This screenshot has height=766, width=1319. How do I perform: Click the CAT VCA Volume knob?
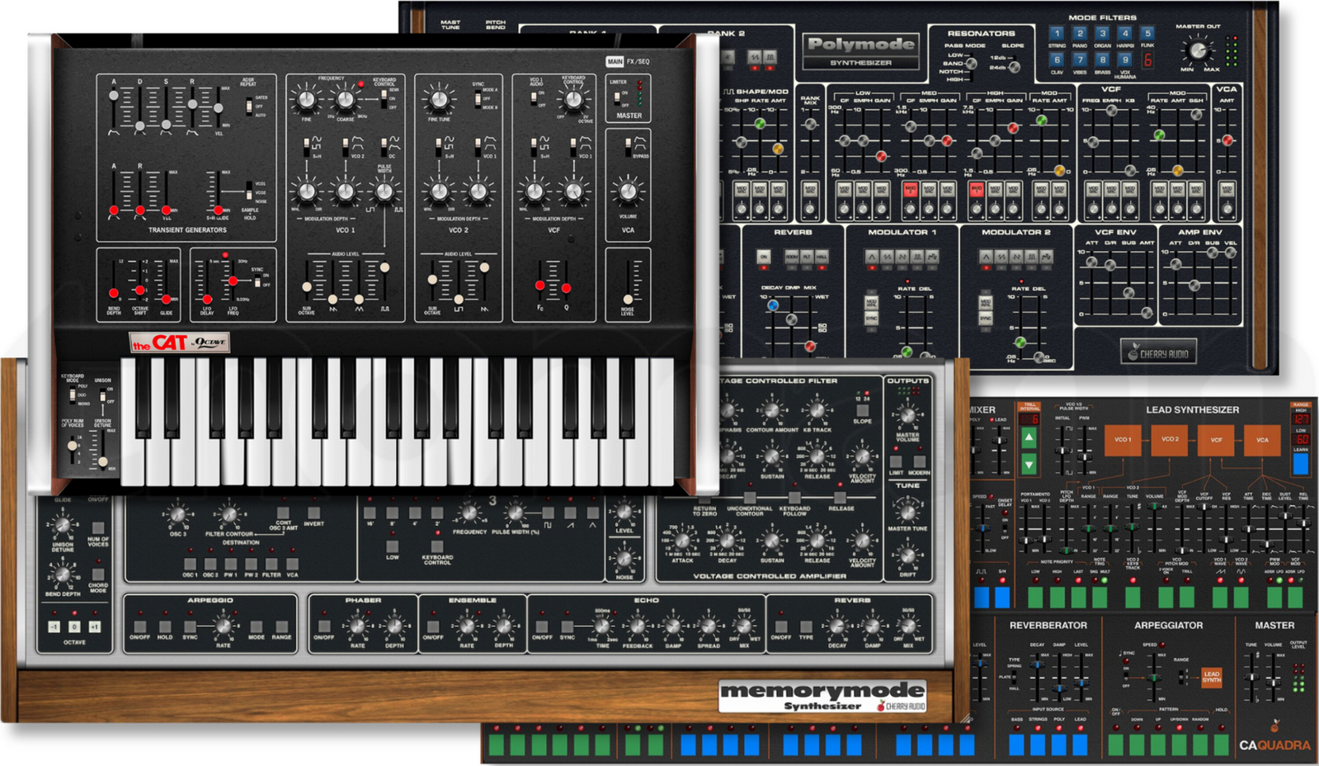pyautogui.click(x=628, y=191)
